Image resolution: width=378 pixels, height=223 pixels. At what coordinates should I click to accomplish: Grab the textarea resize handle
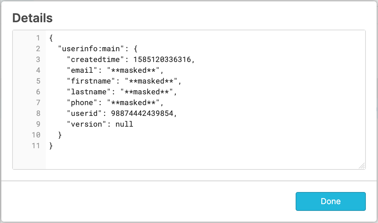[x=361, y=165]
